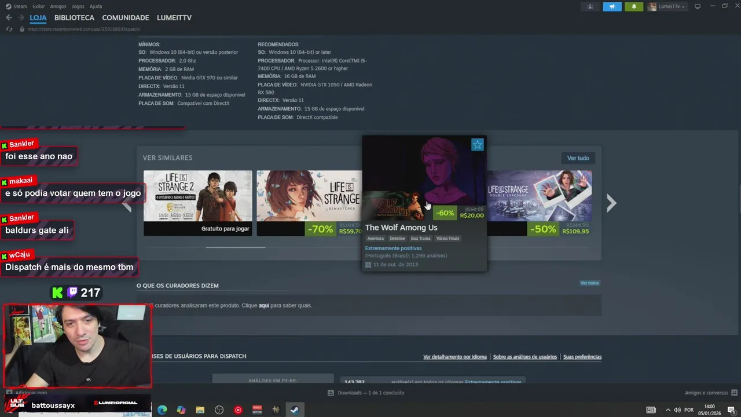This screenshot has height=417, width=741.
Task: Switch to the LOJA tab
Action: pyautogui.click(x=38, y=18)
